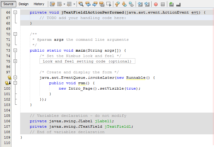Image resolution: width=214 pixels, height=147 pixels.
Task: Click the 'setVisible(true)' call
Action: 119,88
